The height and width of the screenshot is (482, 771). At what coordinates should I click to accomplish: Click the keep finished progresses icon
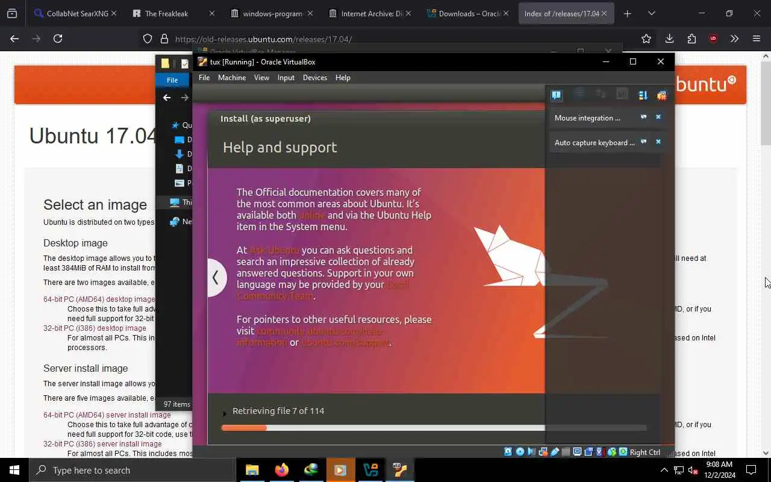pyautogui.click(x=643, y=95)
